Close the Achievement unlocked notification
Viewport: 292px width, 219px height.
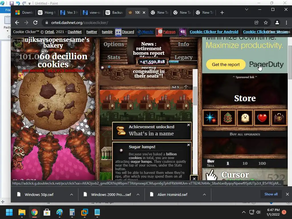click(x=188, y=125)
